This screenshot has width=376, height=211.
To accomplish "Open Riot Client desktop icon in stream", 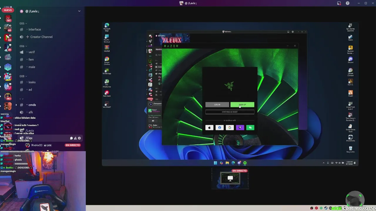I will pos(107,94).
